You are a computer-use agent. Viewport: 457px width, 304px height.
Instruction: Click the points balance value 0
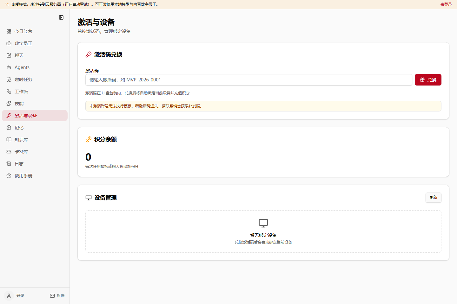[88, 157]
